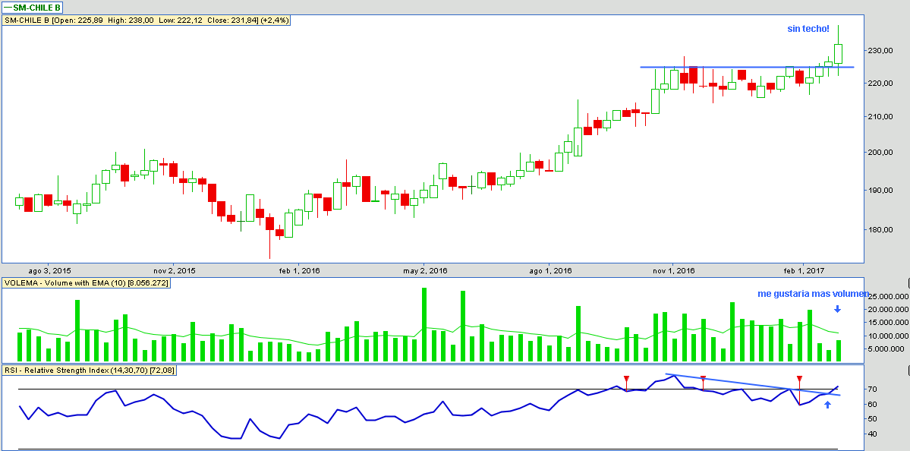The width and height of the screenshot is (910, 451).
Task: Select the 'me gustaria mas volumen' annotation
Action: (x=813, y=294)
